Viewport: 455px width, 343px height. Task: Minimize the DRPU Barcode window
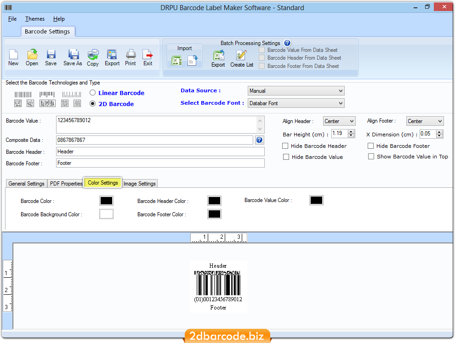click(415, 7)
